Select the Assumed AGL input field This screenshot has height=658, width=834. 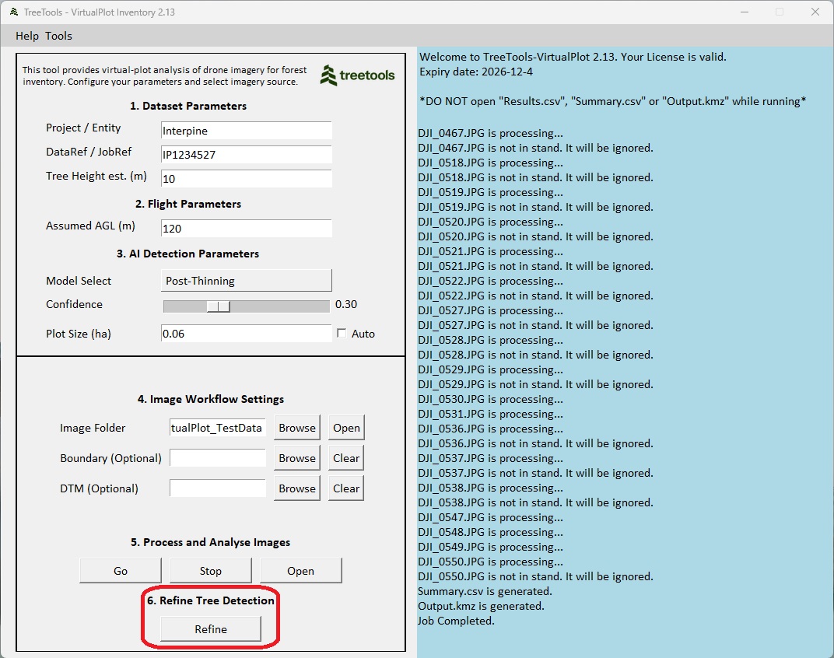pos(246,229)
